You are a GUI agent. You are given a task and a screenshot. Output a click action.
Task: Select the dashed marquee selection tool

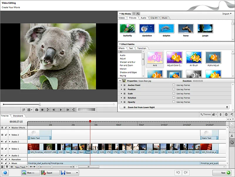pyautogui.click(x=232, y=130)
